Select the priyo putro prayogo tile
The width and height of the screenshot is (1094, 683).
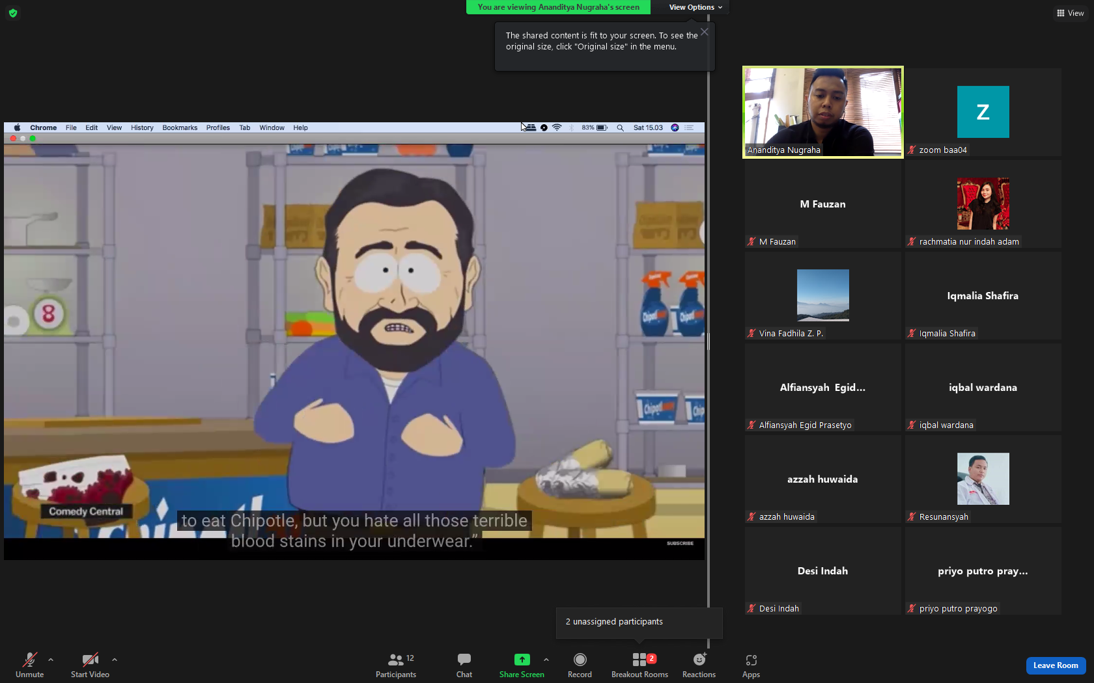983,570
